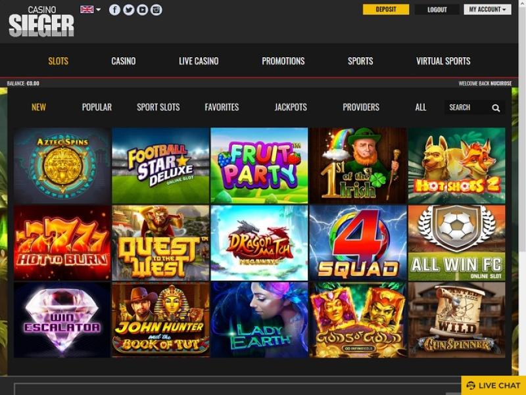The height and width of the screenshot is (395, 526).
Task: Launch the Fruit Party slot thumbnail
Action: (259, 166)
